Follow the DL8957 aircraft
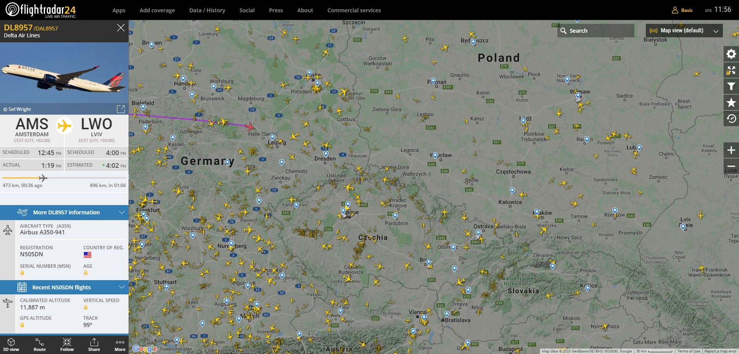739x354 pixels. [x=67, y=344]
